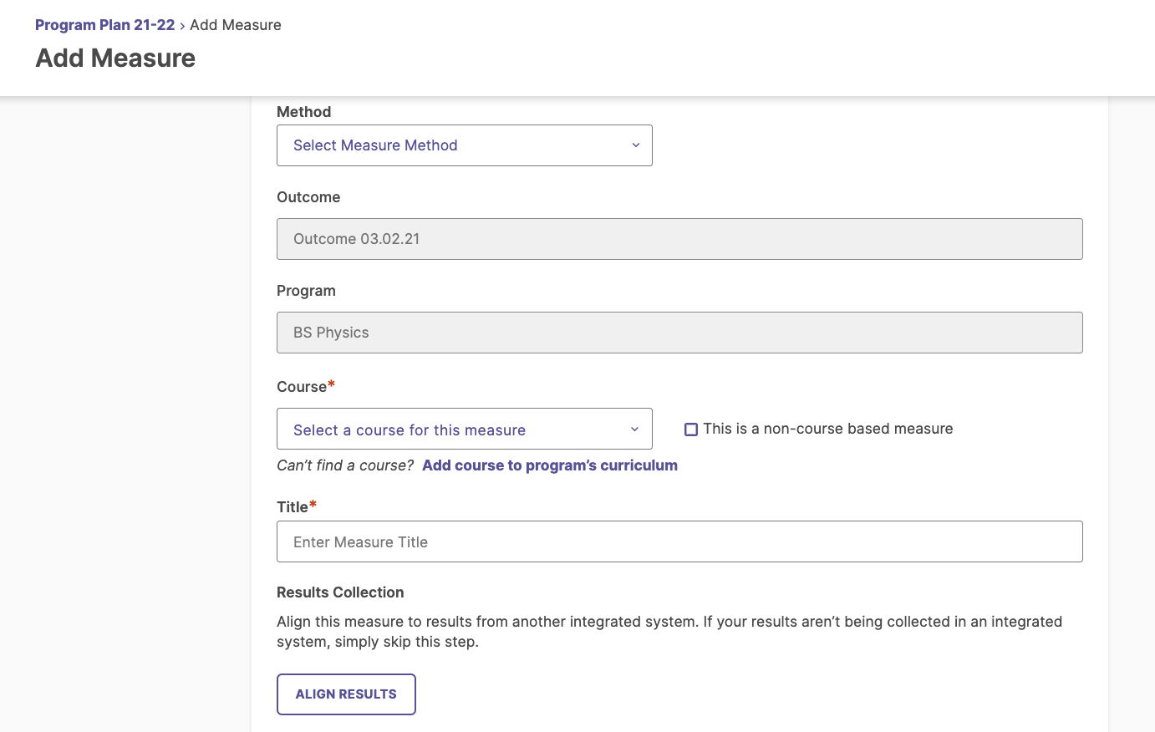Click the 'Align this measure to results' paragraph
This screenshot has height=732, width=1155.
[669, 632]
